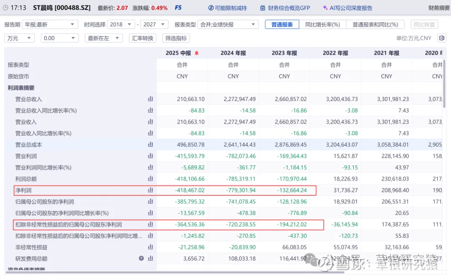Viewport: 451px width, 278px height.
Task: Open 财务综合概览GFP page
Action: 286,8
